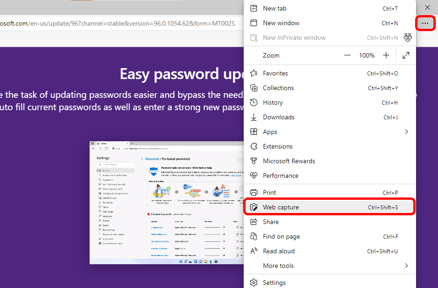Choose Print from the menu
438x288 pixels.
click(330, 193)
